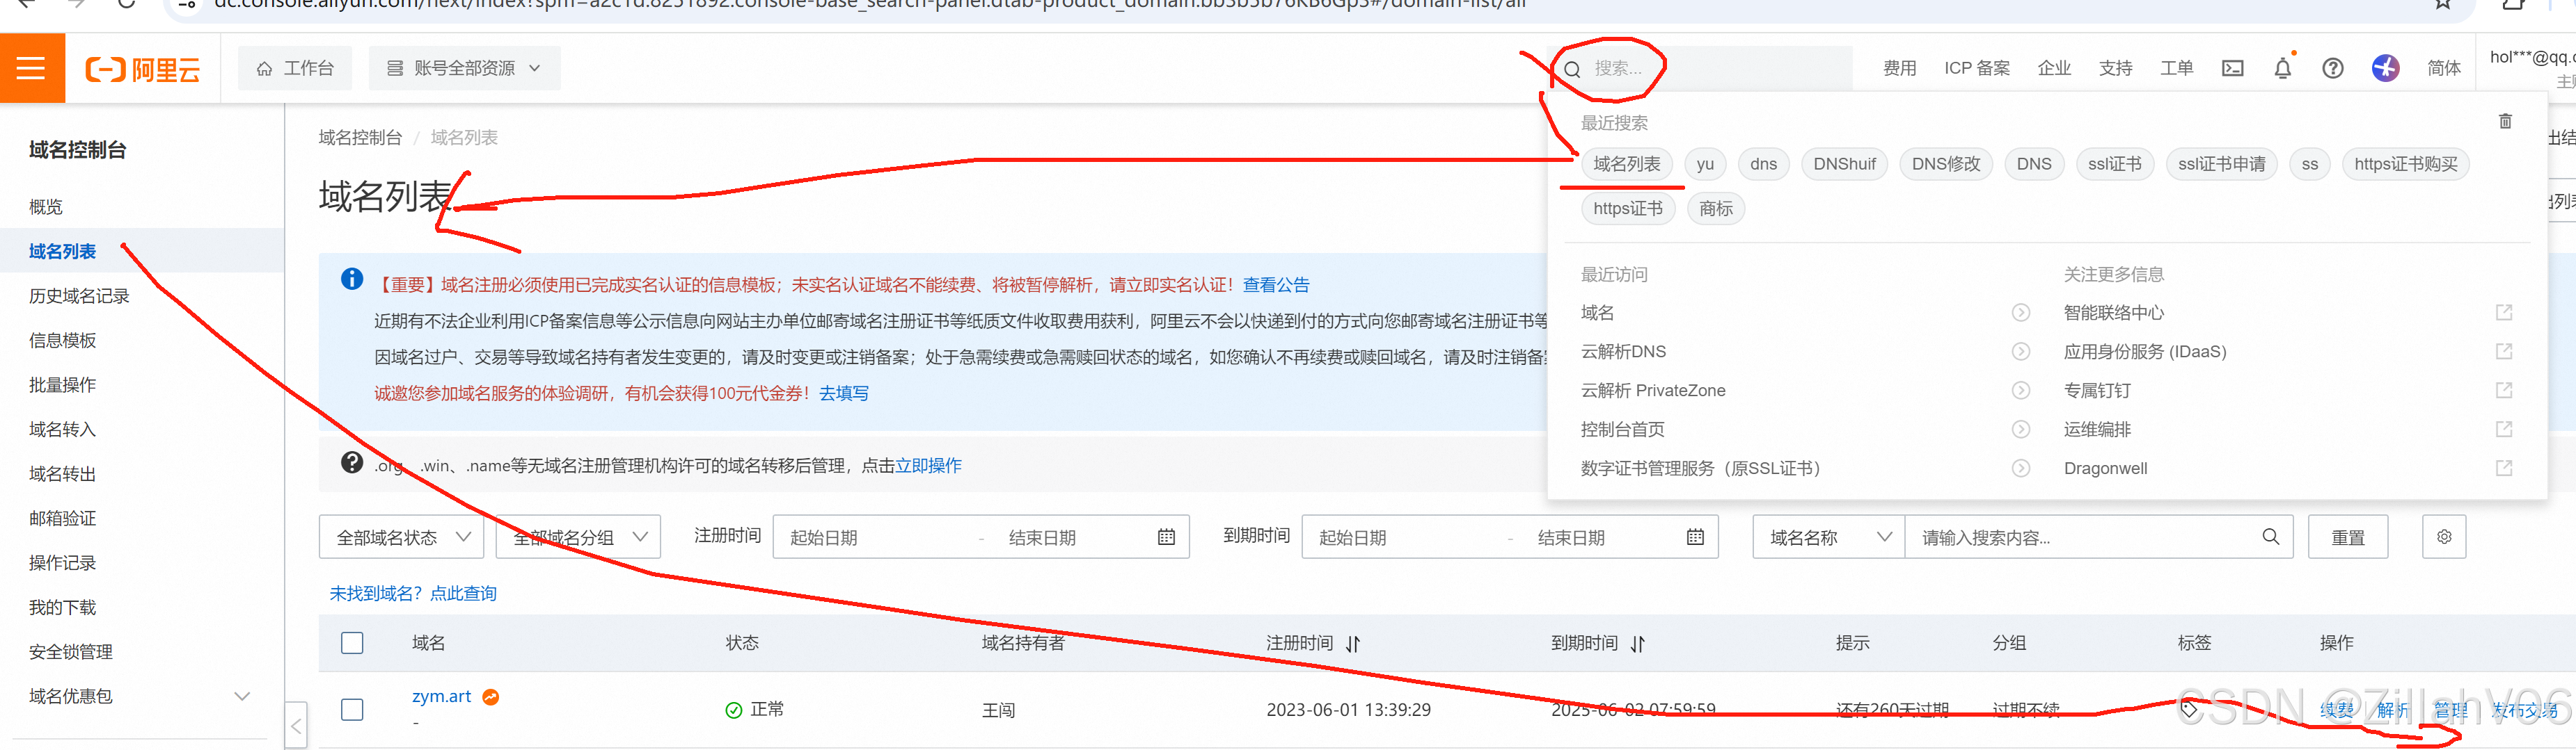Click the 阿里云 logo

click(x=143, y=68)
